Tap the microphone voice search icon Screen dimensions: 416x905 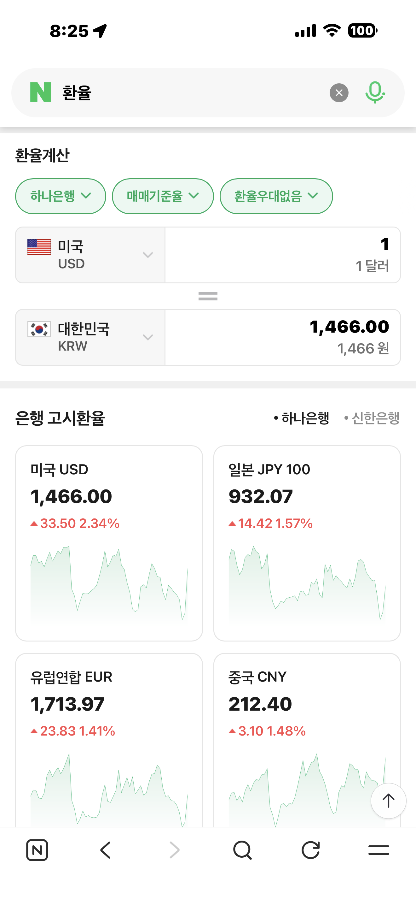click(x=375, y=92)
